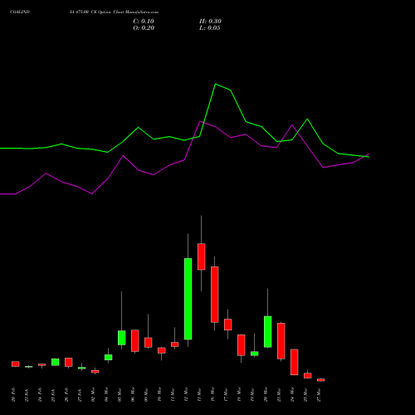Image resolution: width=415 pixels, height=415 pixels.
Task: Select the 05 Mar date label
Action: tap(120, 395)
